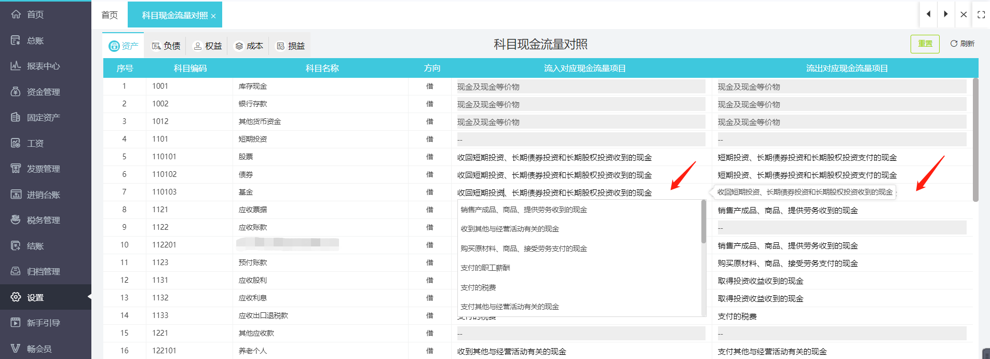
Task: Choose 支付的职工薪酬 from dropdown list
Action: coord(485,268)
